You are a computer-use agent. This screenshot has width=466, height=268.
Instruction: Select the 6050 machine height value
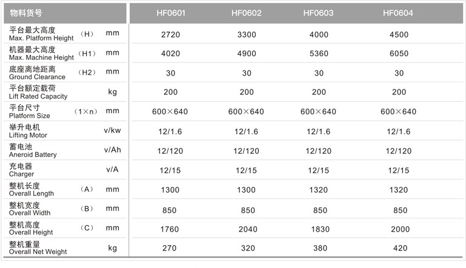coord(399,54)
